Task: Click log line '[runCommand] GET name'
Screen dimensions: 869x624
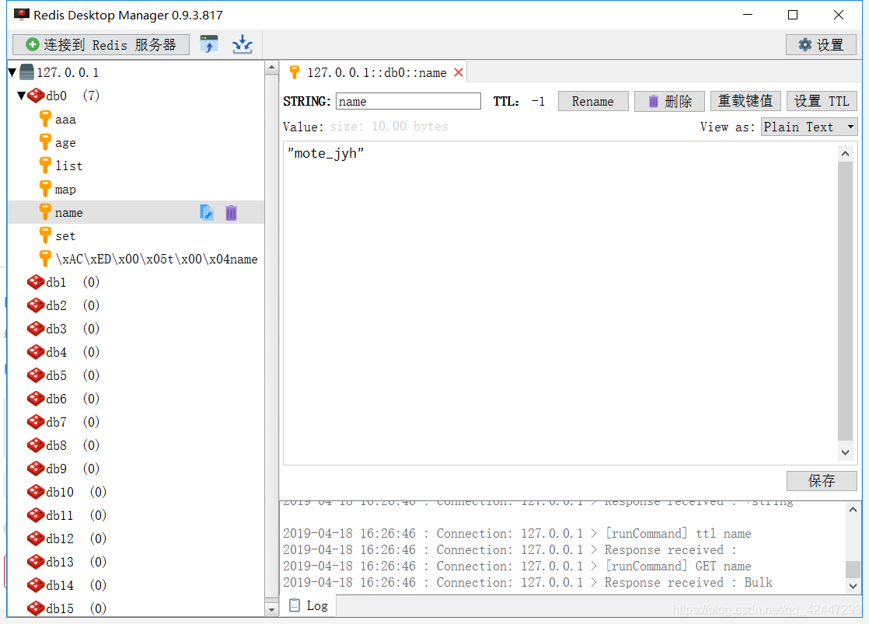Action: [517, 566]
